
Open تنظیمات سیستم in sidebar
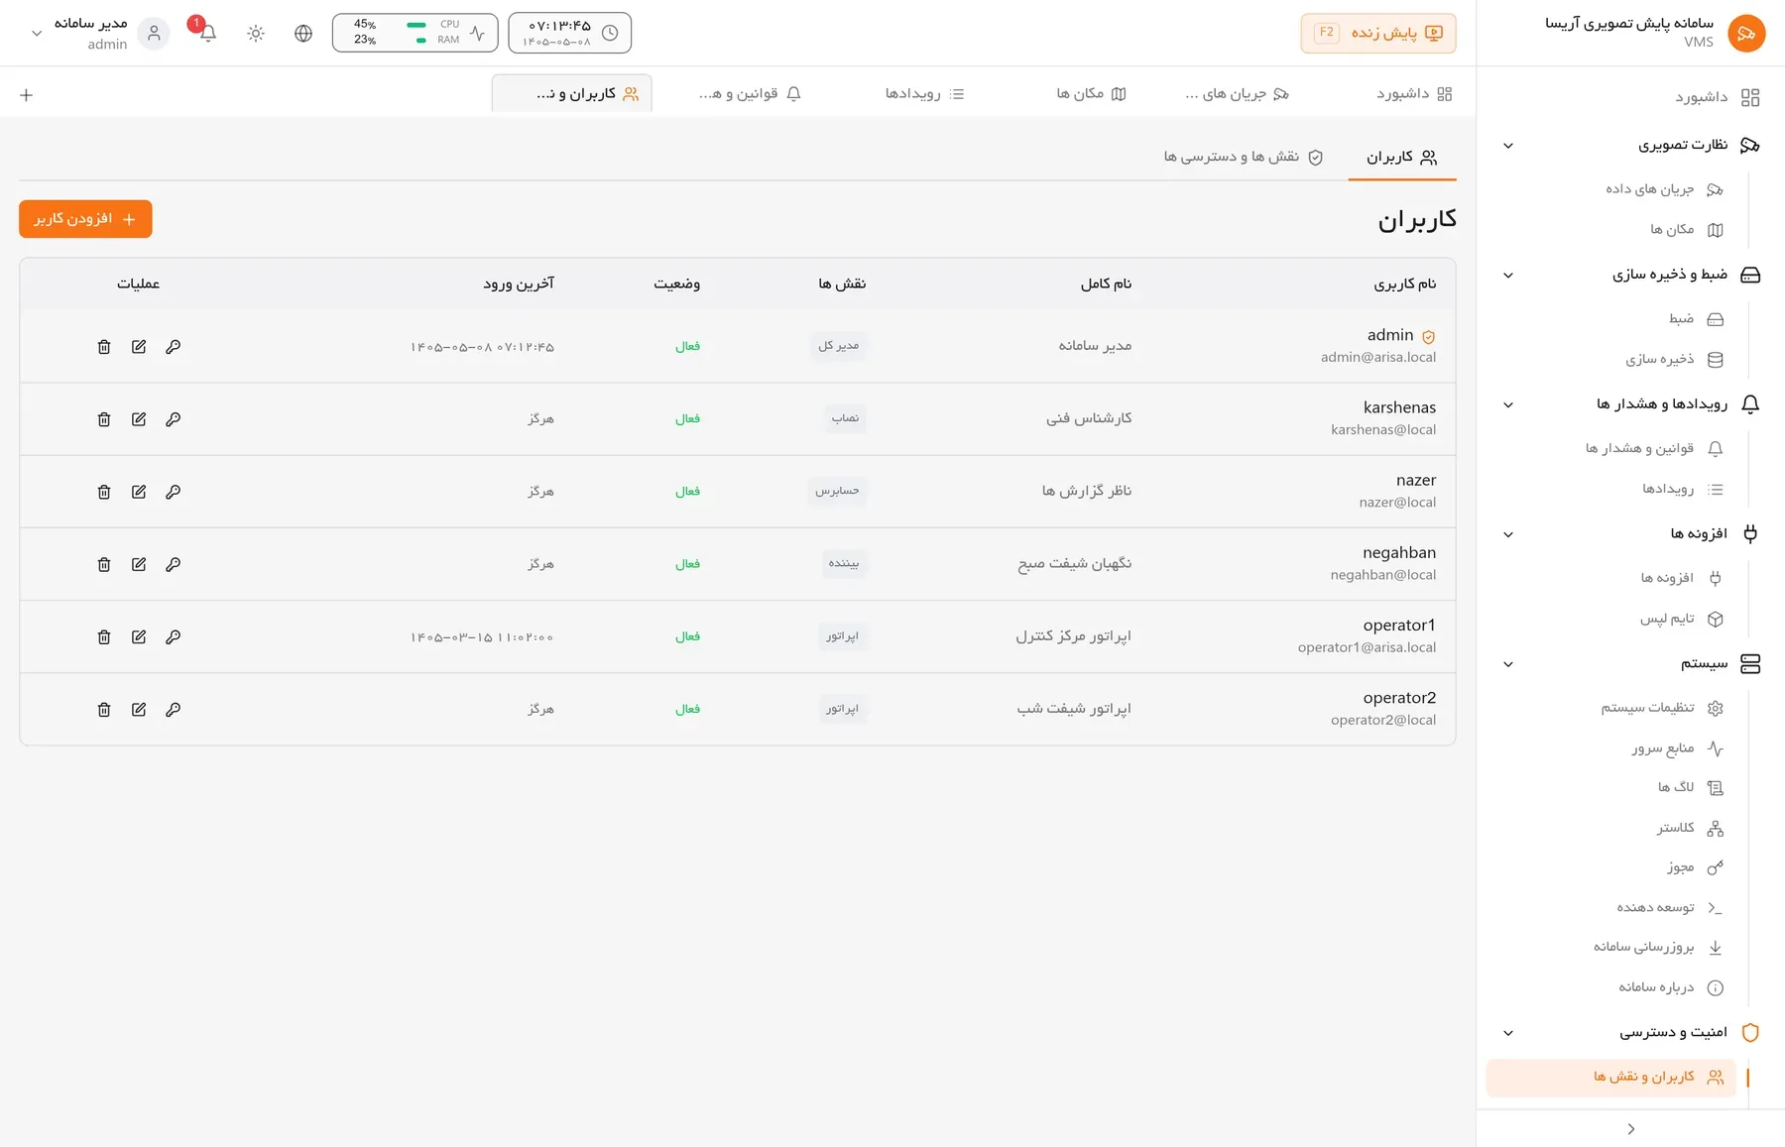click(x=1661, y=708)
